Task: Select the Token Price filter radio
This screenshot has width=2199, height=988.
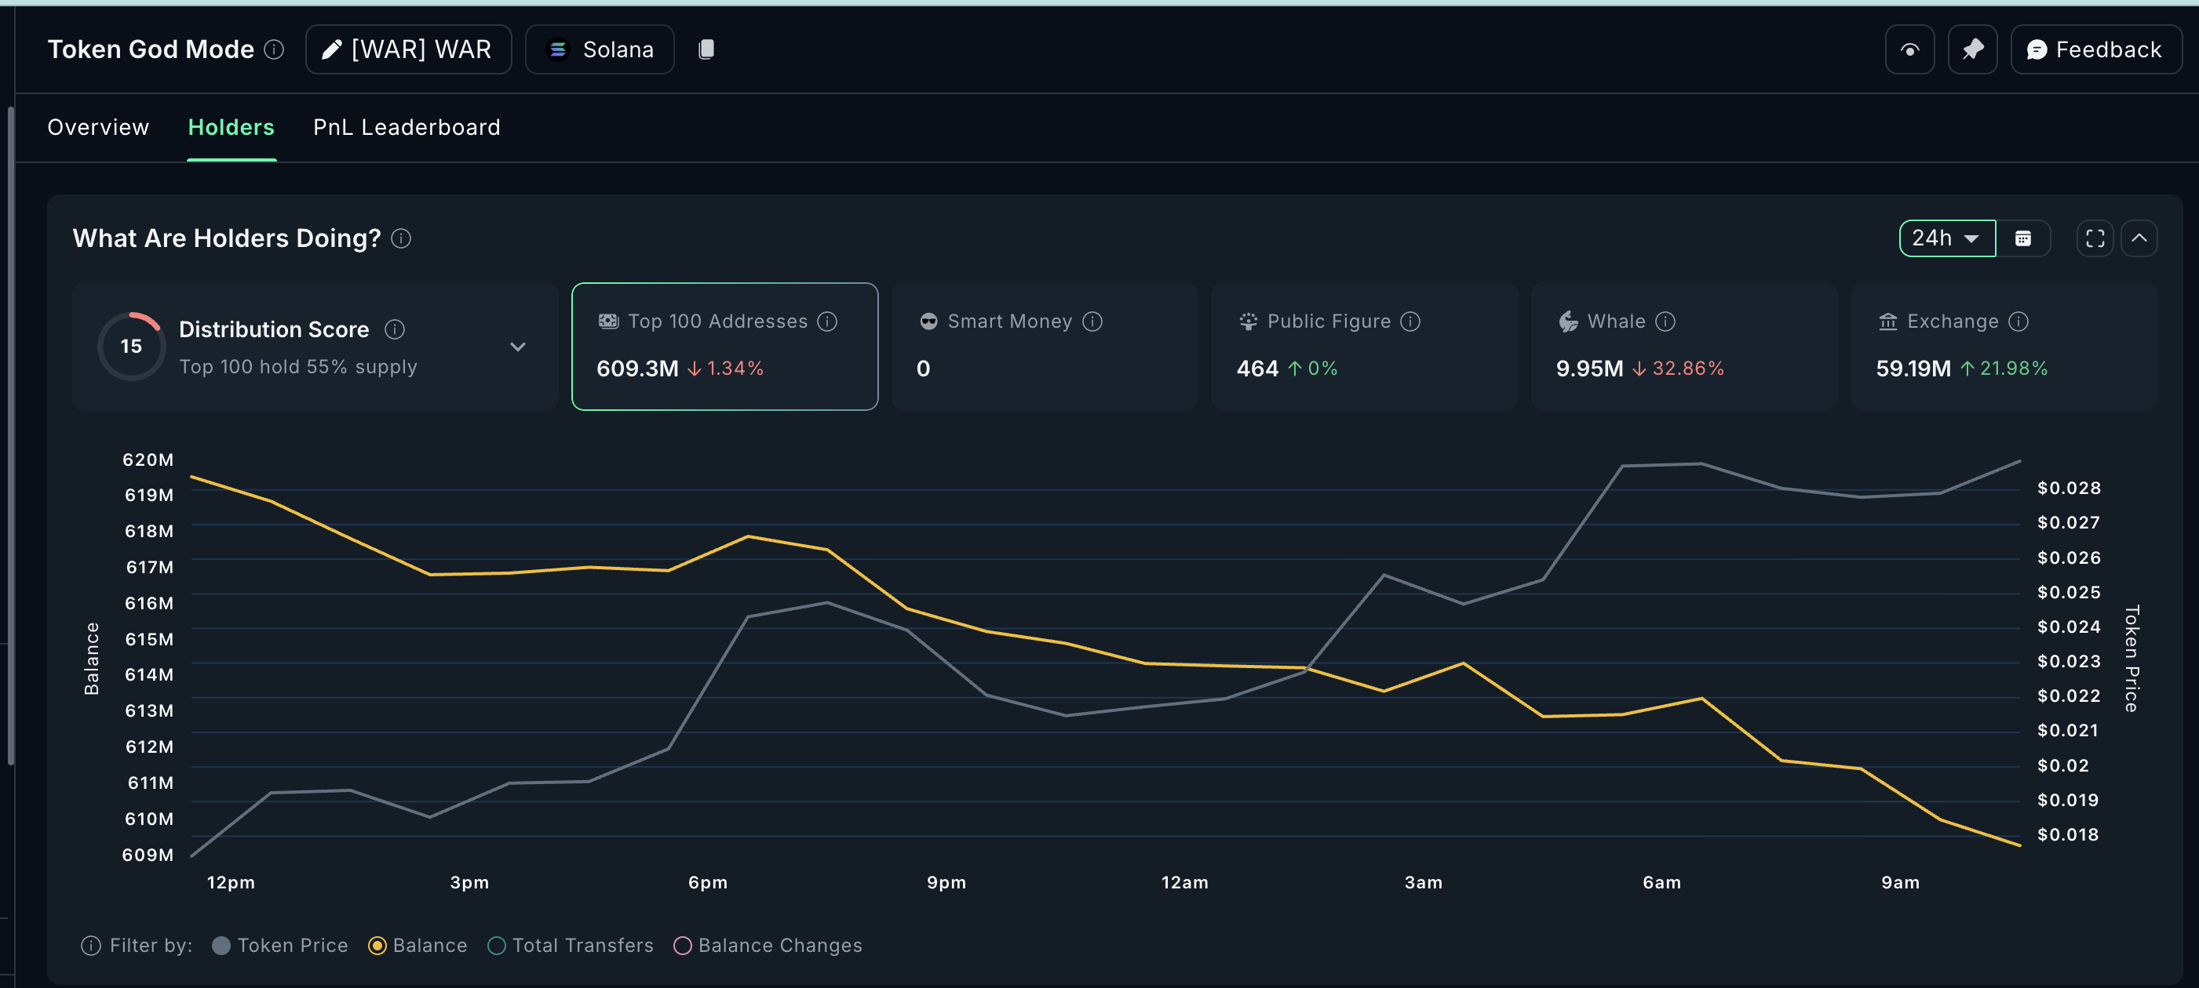Action: point(221,946)
